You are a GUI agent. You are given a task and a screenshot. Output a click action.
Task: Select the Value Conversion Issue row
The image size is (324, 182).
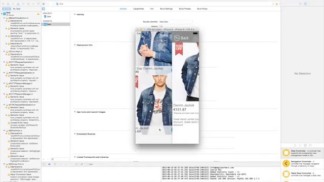pyautogui.click(x=21, y=174)
